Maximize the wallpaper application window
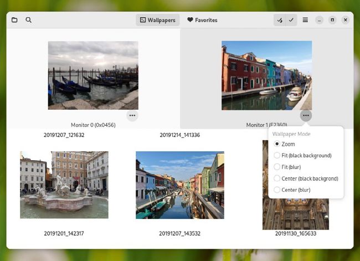This screenshot has height=261, width=360. click(332, 20)
